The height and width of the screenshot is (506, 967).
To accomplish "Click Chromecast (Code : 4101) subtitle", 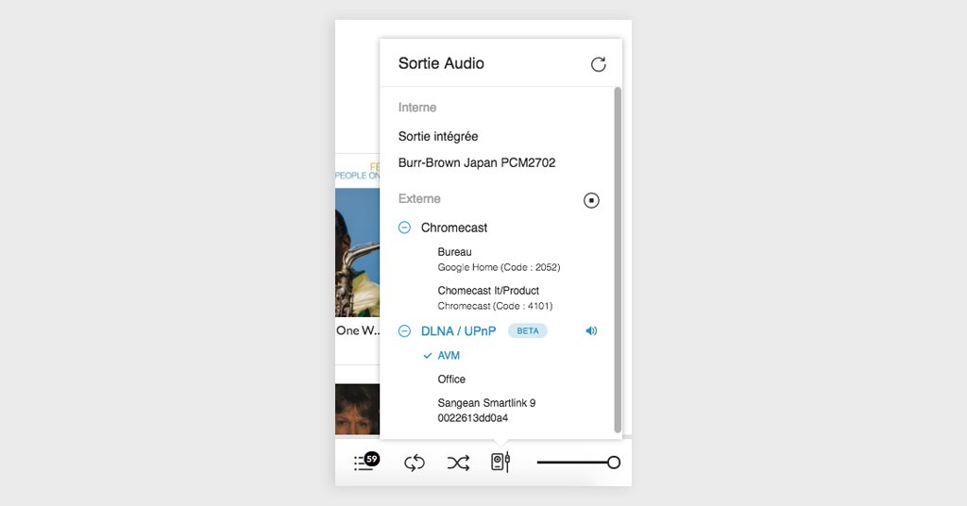I will tap(495, 306).
